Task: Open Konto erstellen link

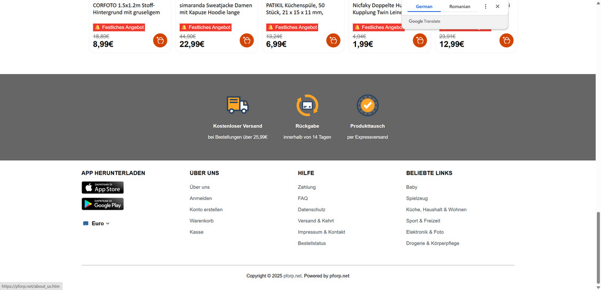Action: click(206, 209)
